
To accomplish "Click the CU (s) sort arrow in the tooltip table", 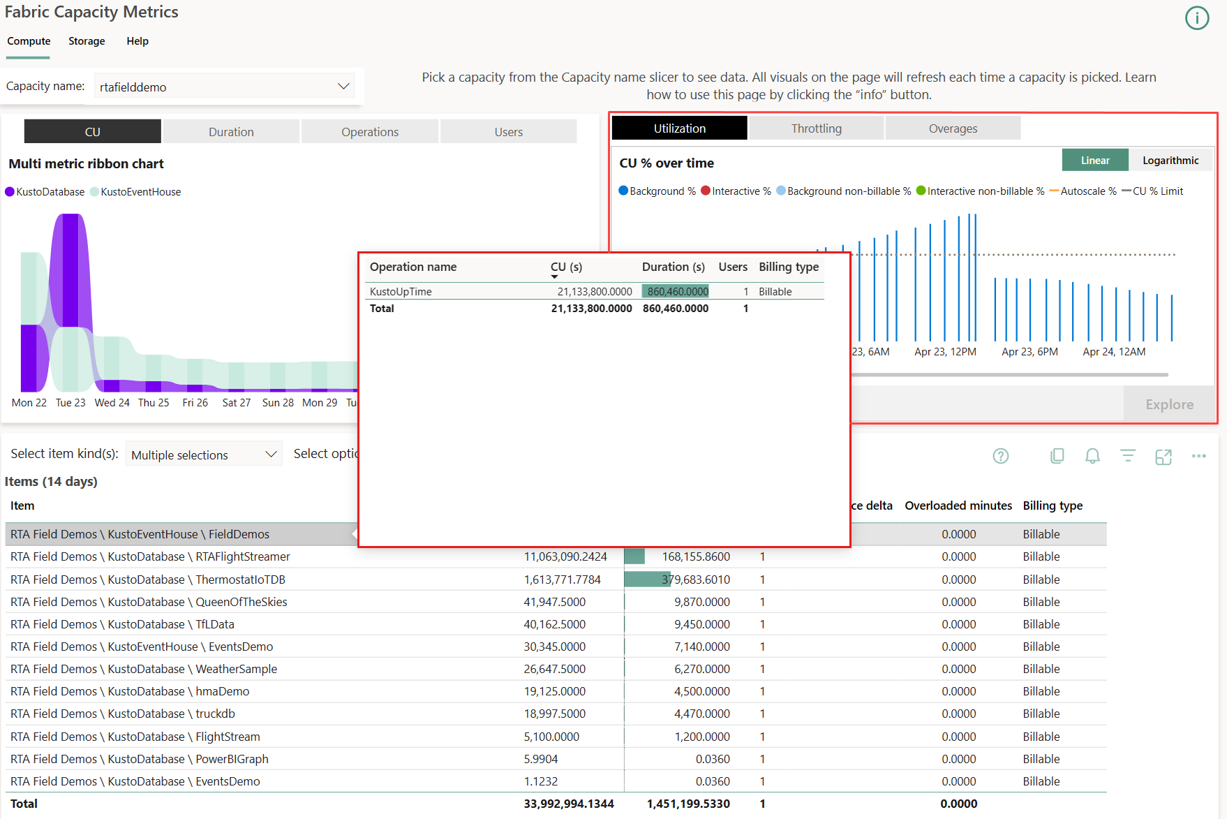I will (555, 277).
